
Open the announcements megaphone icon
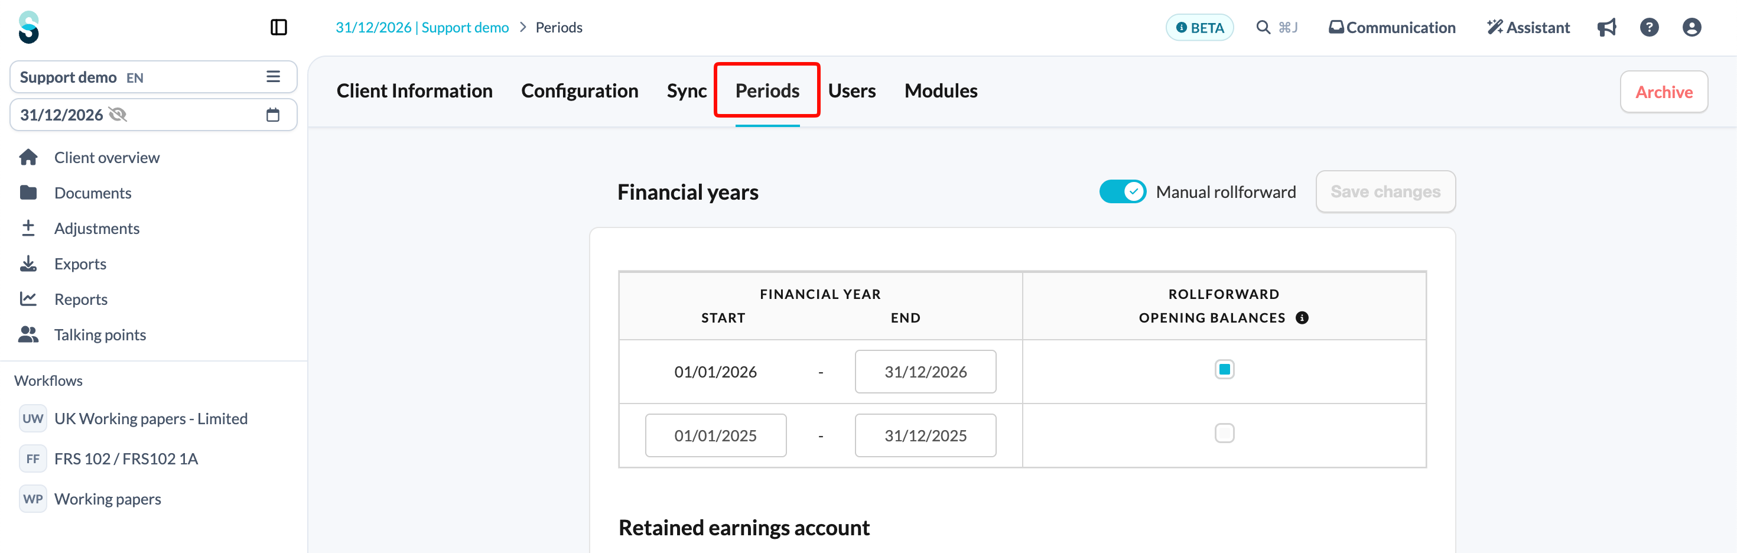coord(1606,27)
